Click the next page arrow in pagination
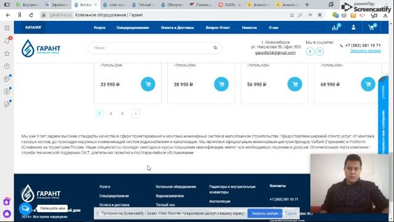 click(x=135, y=113)
